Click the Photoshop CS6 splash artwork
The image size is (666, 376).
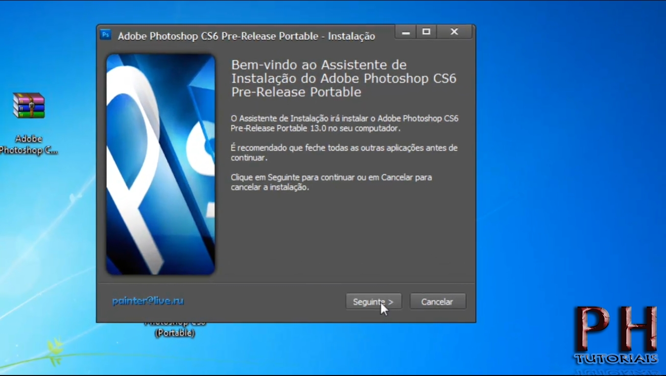(161, 164)
